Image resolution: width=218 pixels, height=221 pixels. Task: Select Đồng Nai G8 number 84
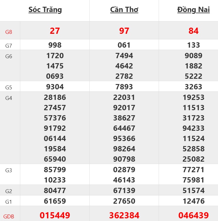194,31
